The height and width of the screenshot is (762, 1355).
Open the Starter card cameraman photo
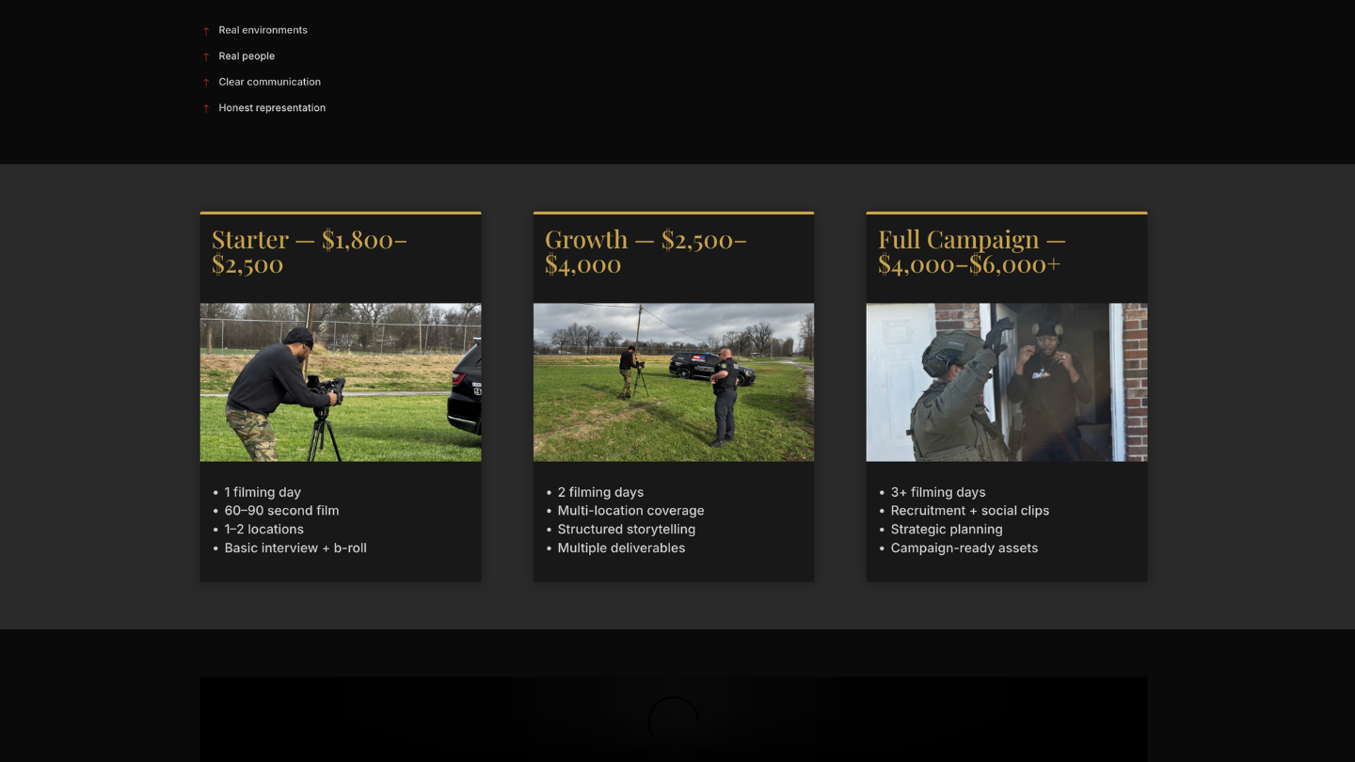pos(341,382)
